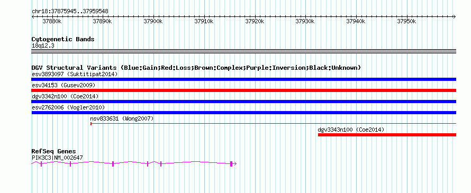Image resolution: width=471 pixels, height=193 pixels.
Task: Click the 37930k ruler tick label
Action: point(305,21)
